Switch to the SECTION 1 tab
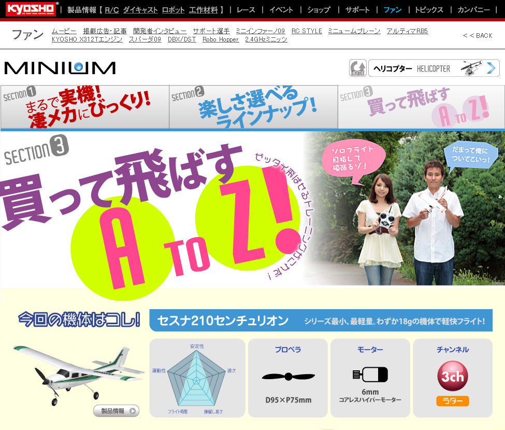Screen dimensions: 505x430 tap(85, 107)
